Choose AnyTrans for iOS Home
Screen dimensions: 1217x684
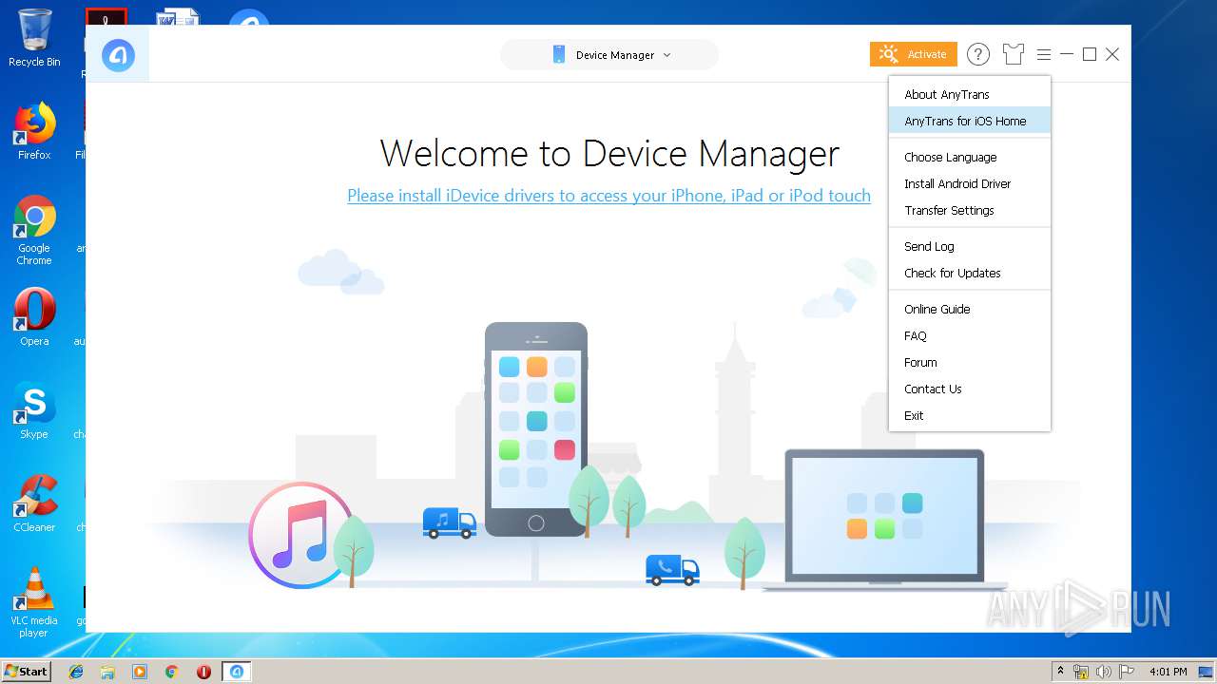970,121
